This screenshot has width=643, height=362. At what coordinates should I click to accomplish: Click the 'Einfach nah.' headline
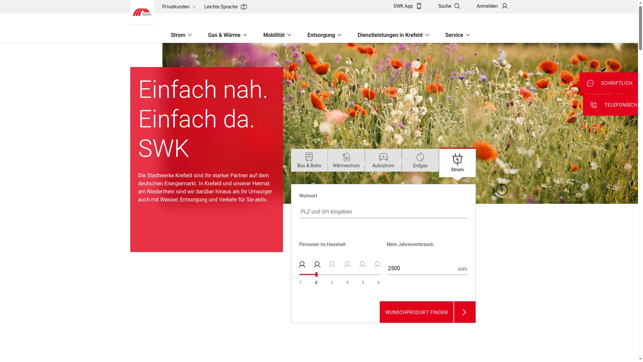tap(203, 89)
